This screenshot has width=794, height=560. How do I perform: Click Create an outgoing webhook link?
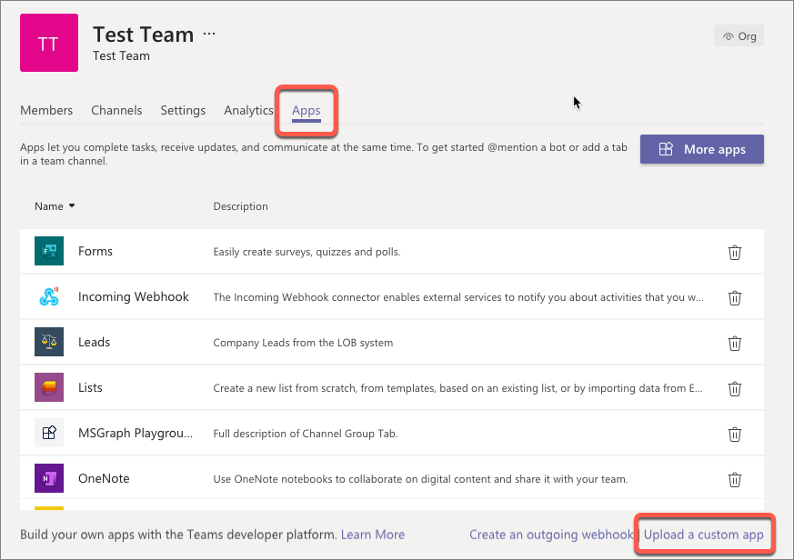551,535
